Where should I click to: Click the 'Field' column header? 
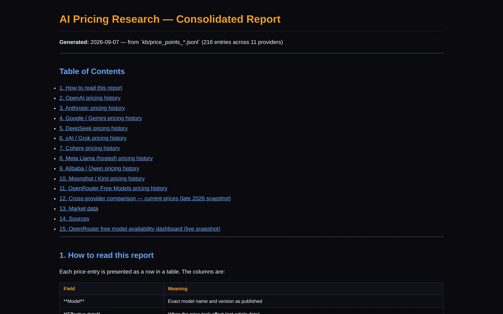(x=112, y=289)
